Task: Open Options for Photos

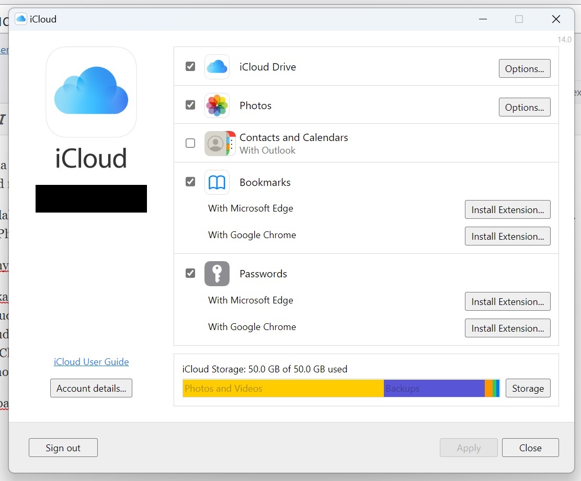Action: tap(524, 107)
